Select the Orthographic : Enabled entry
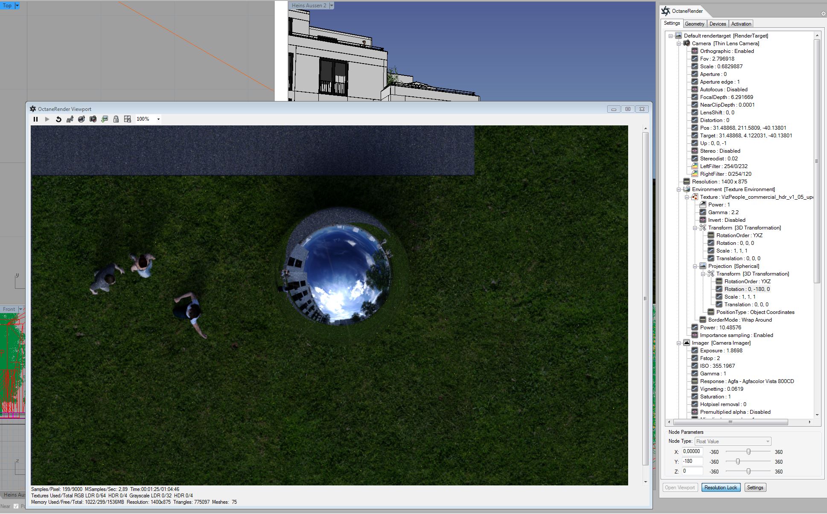Screen dimensions: 827x514 pyautogui.click(x=726, y=51)
